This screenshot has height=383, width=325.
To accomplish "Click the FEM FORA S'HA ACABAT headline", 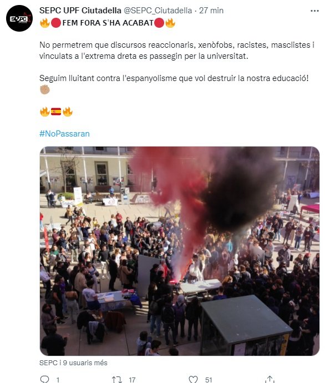I will click(108, 23).
